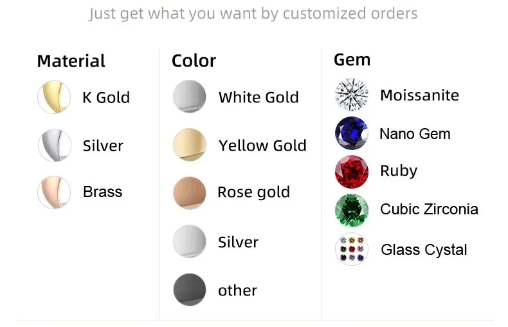Select the Silver color swatch

190,242
